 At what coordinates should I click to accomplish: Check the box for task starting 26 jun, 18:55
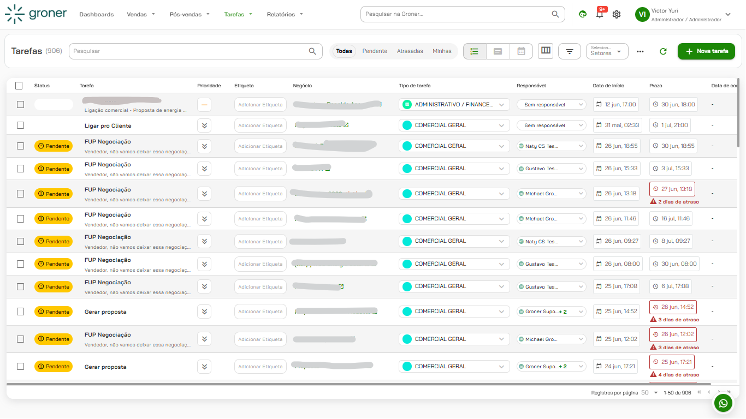[20, 146]
